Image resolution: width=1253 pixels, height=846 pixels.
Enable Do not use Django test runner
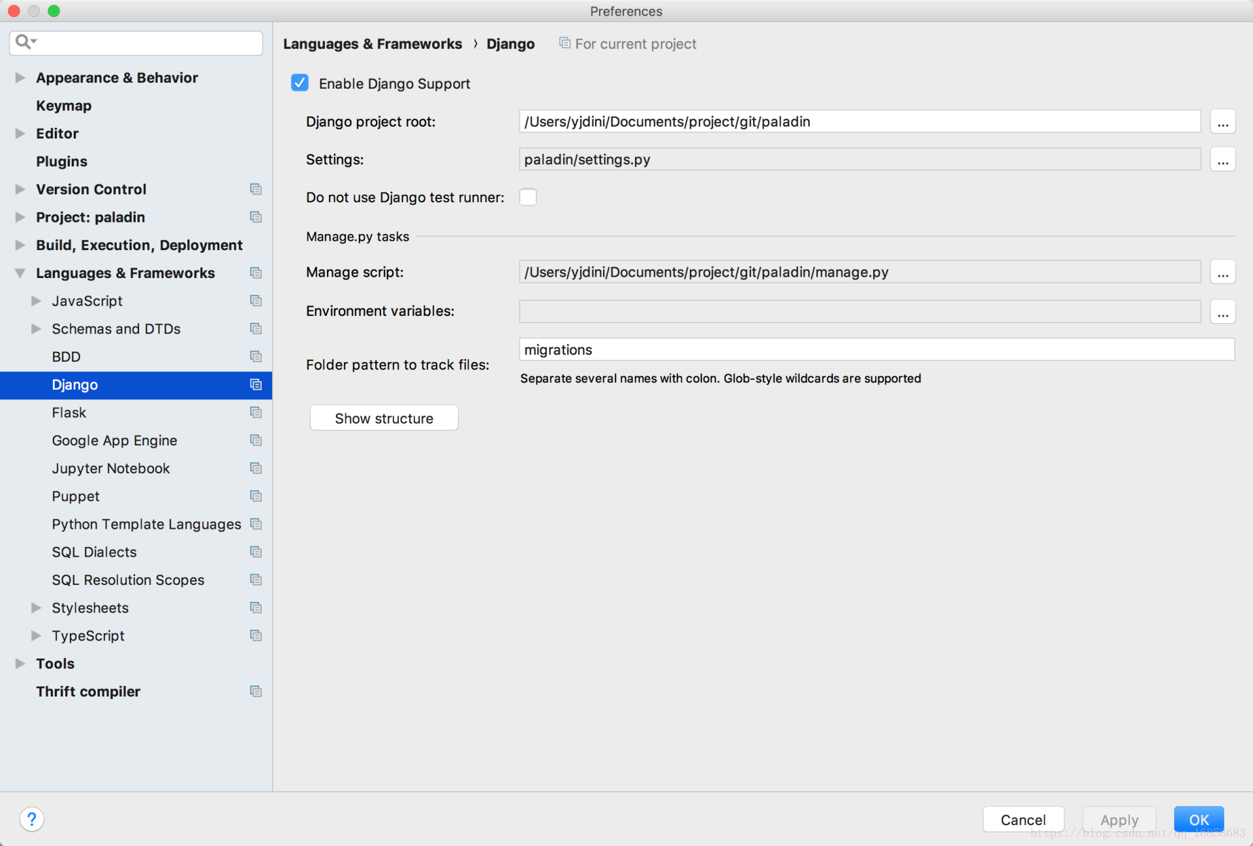pos(529,197)
